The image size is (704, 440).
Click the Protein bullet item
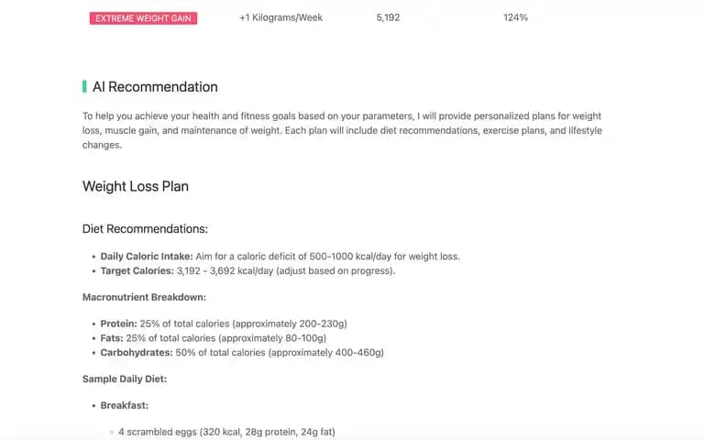224,324
